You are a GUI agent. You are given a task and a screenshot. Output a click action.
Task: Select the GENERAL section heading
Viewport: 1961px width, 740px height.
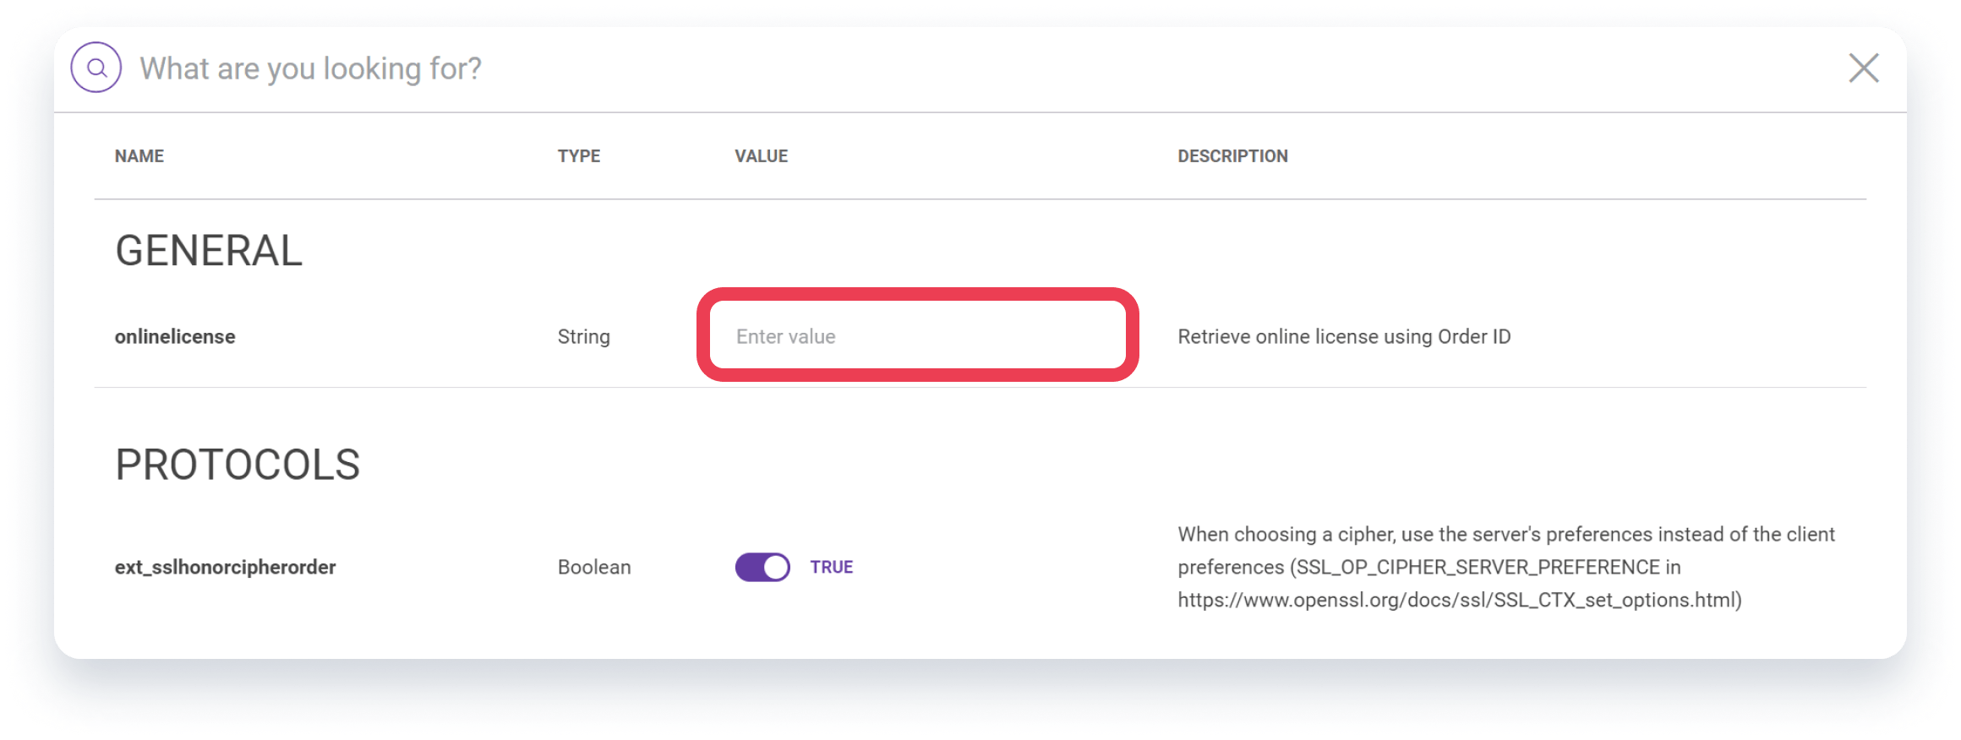(209, 251)
